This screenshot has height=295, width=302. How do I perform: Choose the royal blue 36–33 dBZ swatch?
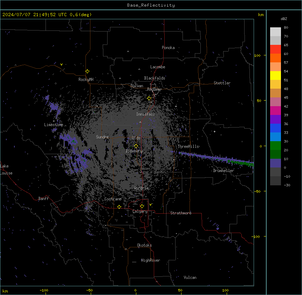click(x=275, y=128)
